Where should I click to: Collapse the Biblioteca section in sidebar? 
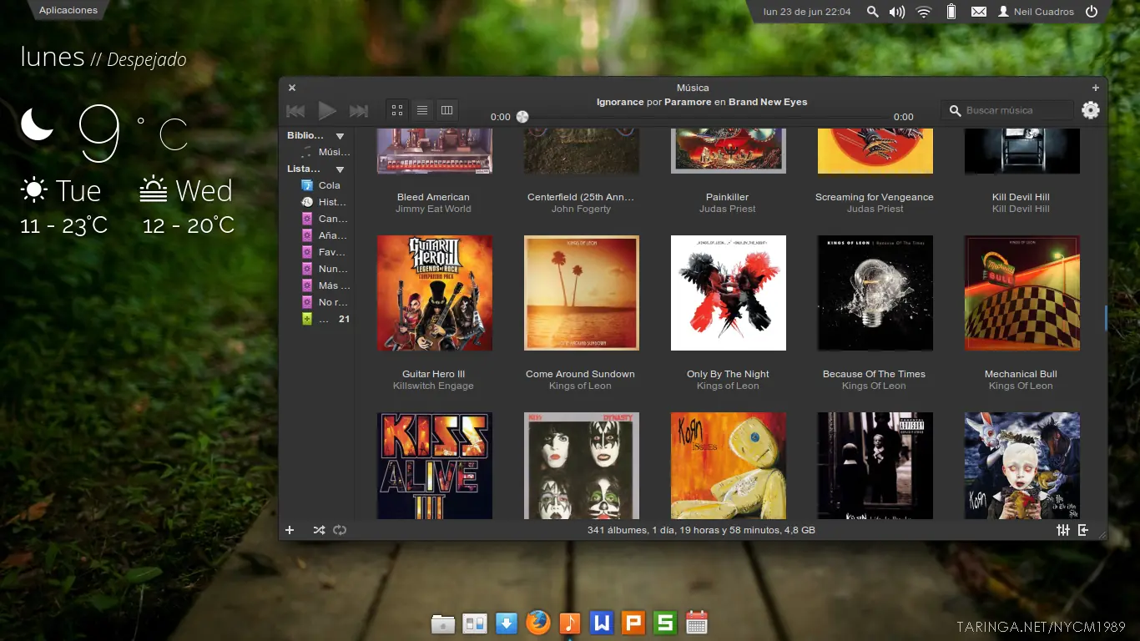coord(340,136)
